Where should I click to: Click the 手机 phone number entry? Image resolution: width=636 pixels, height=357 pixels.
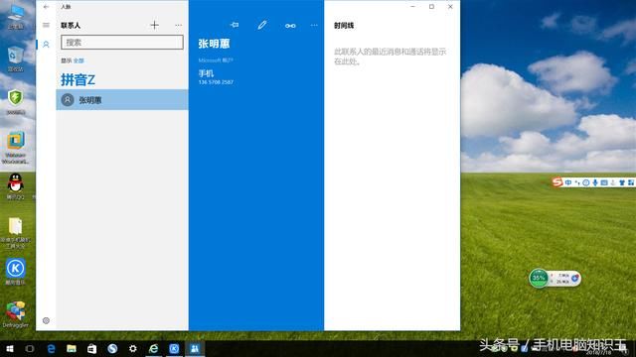[216, 77]
